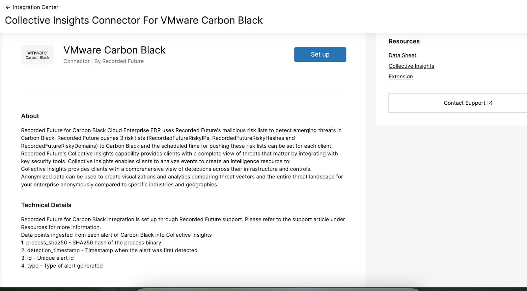The image size is (527, 291).
Task: Click the Resources section heading
Action: coord(404,41)
